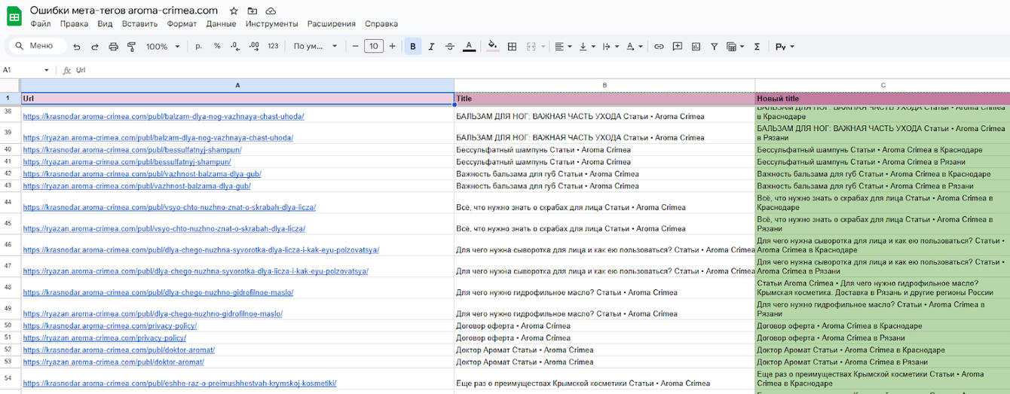Click the create filter funnel icon
Viewport: 1010px width, 394px height.
point(714,47)
